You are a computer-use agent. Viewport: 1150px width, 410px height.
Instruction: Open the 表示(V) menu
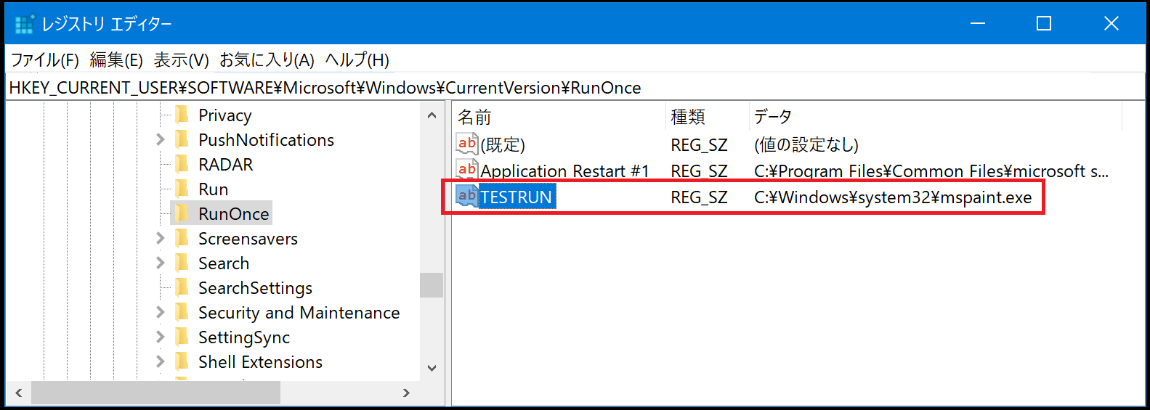pos(182,60)
